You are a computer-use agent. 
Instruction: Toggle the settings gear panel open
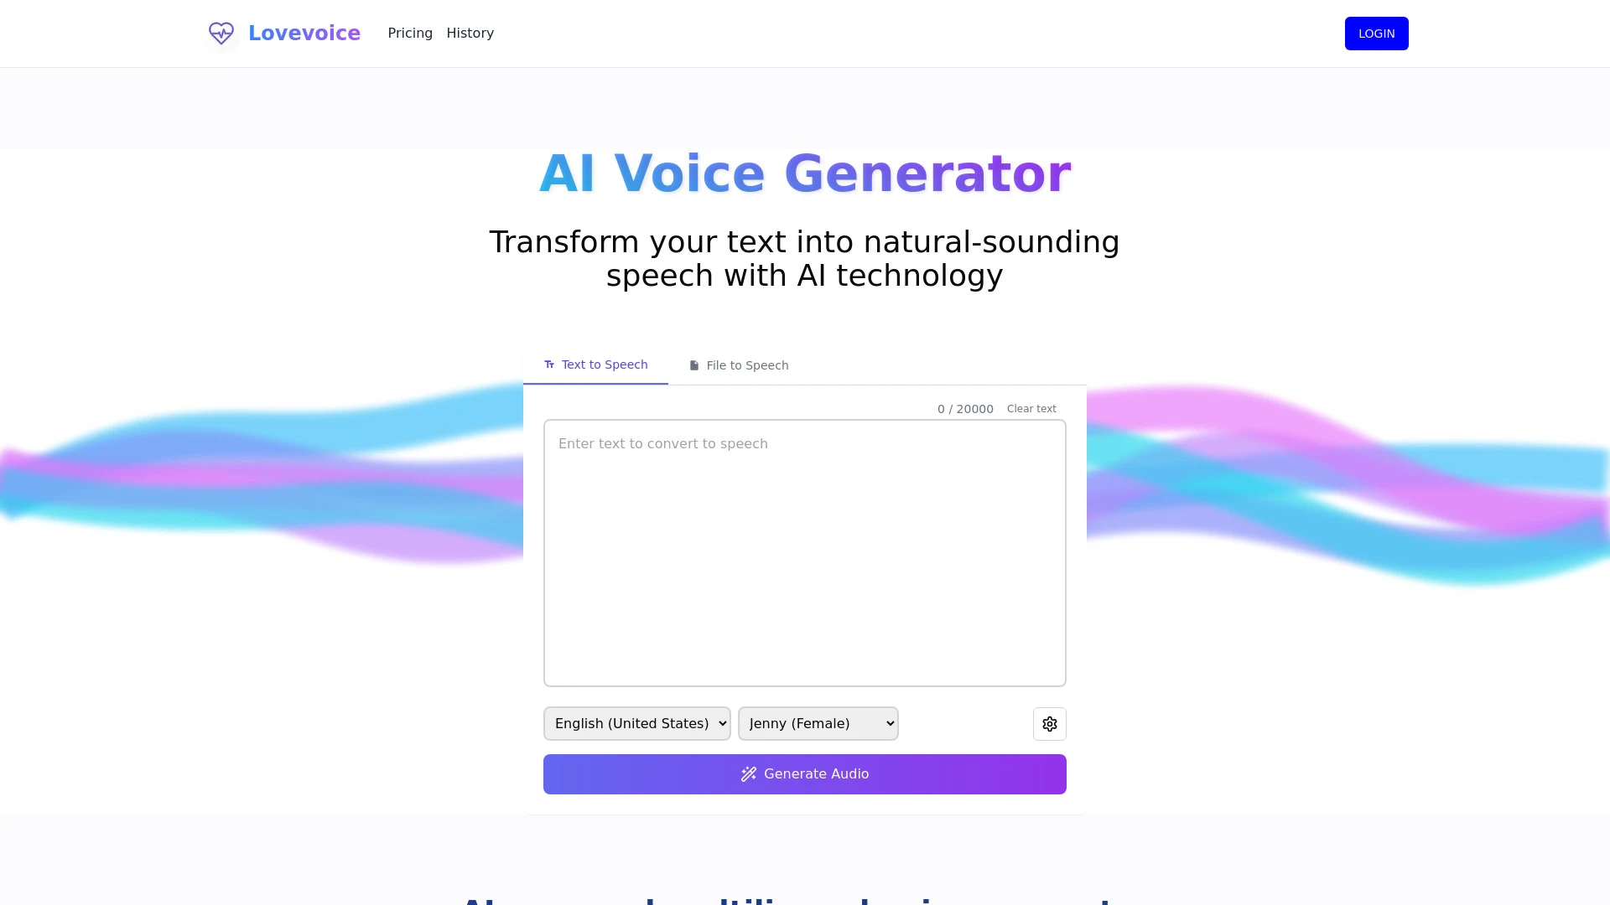[1049, 724]
